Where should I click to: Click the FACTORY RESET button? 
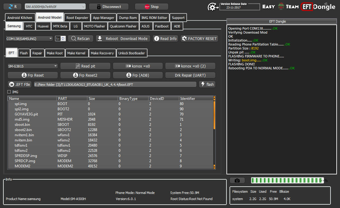coord(199,38)
